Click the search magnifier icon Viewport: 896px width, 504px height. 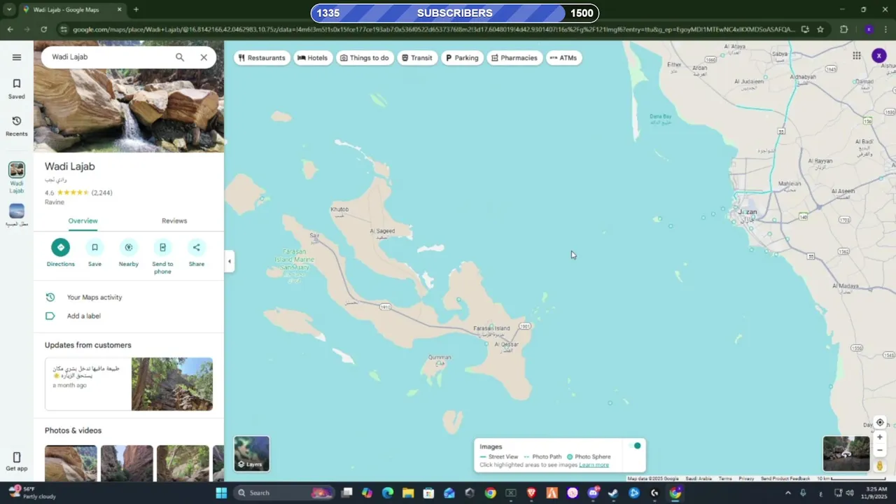pyautogui.click(x=180, y=57)
